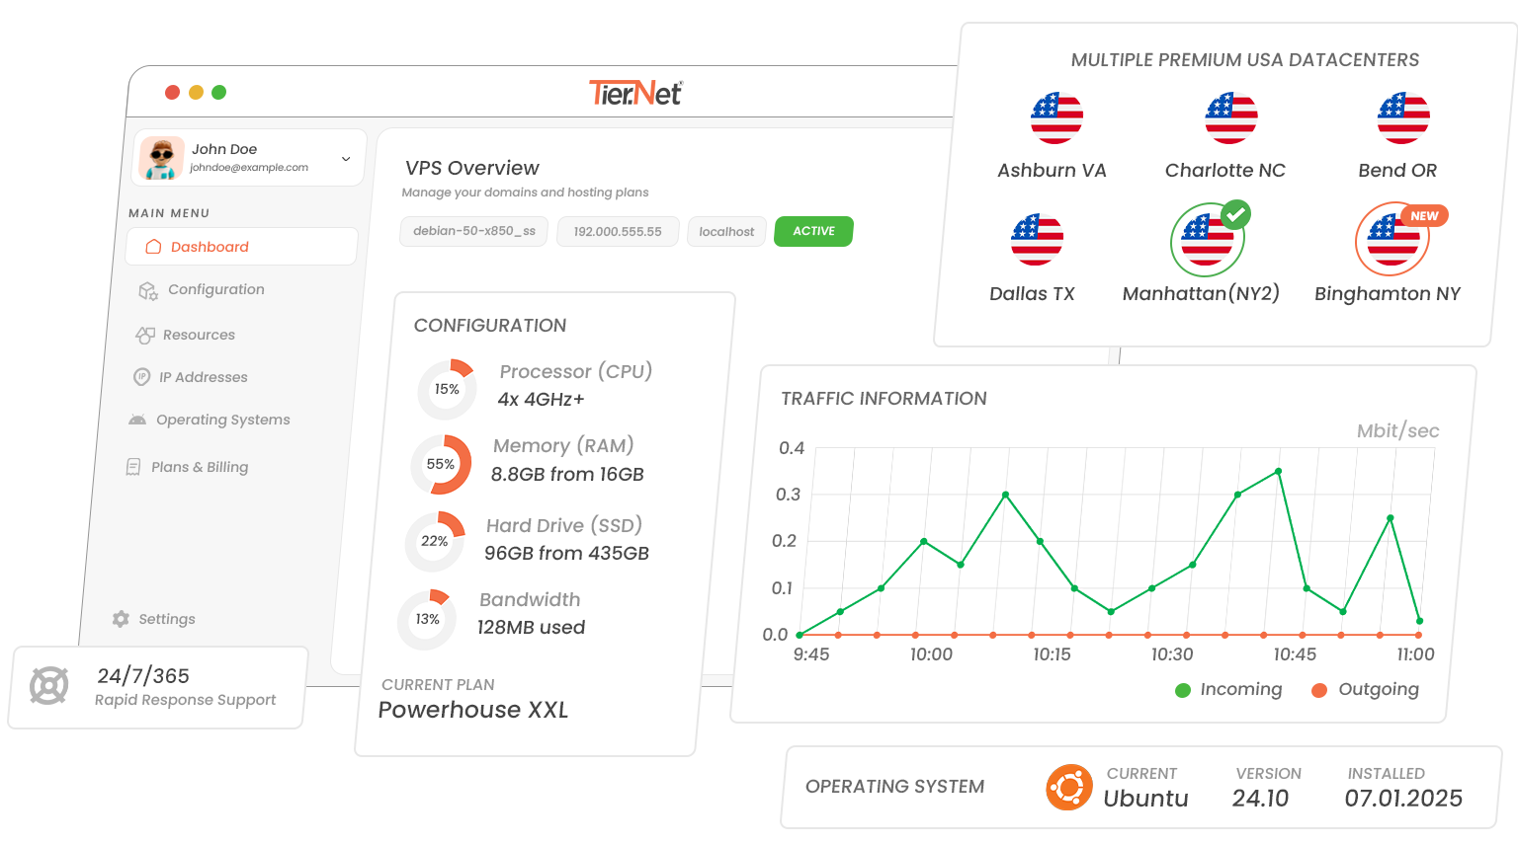Click the johndoe@example.com email text
The width and height of the screenshot is (1518, 844).
click(249, 168)
